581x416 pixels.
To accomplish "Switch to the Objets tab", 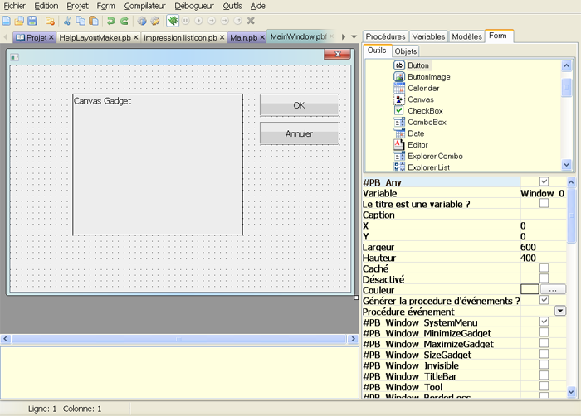I will (406, 51).
